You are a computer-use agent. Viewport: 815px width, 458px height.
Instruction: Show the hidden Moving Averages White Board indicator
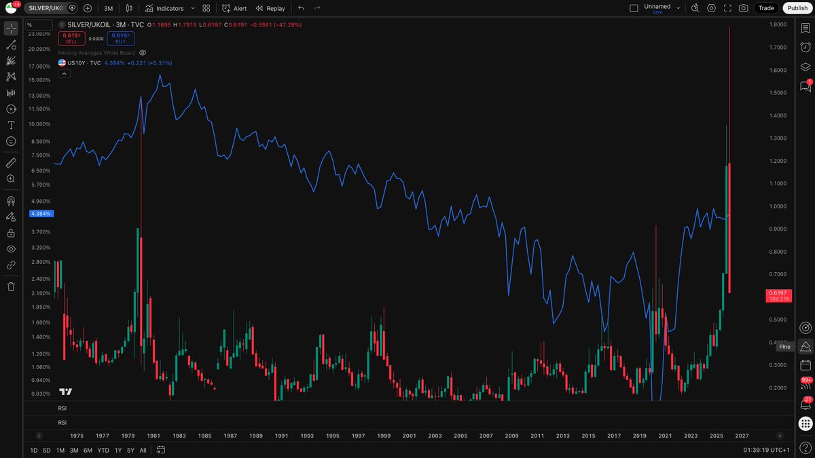pos(143,52)
